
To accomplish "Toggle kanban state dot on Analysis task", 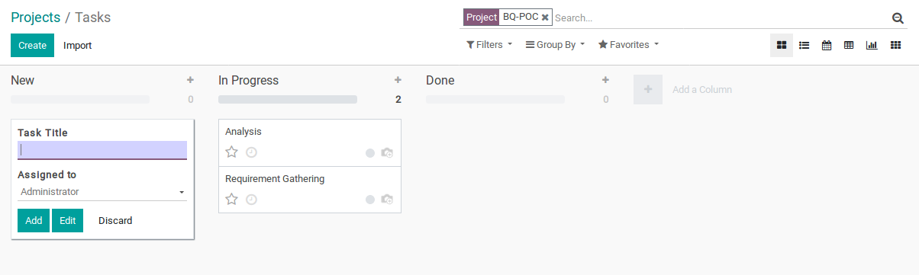I will 370,153.
